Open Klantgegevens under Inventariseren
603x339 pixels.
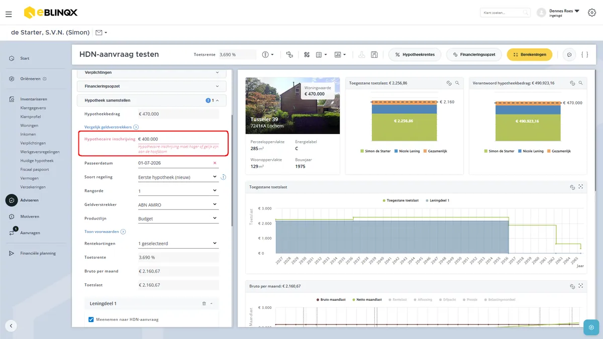[33, 108]
